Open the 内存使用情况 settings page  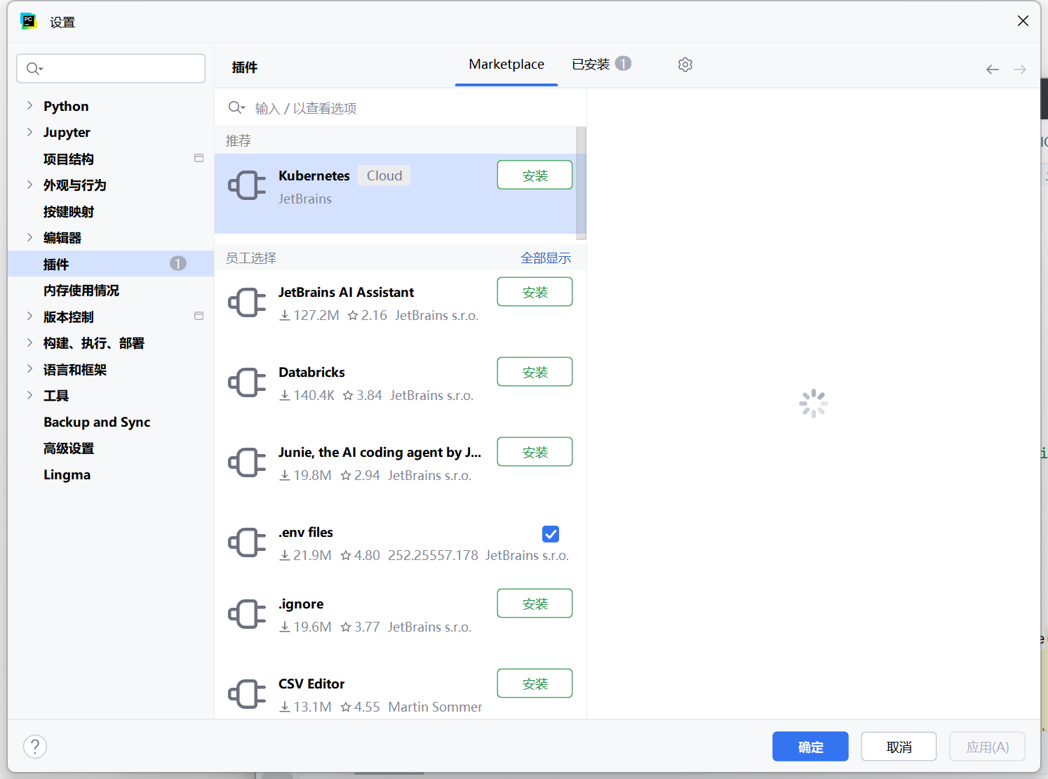tap(81, 290)
